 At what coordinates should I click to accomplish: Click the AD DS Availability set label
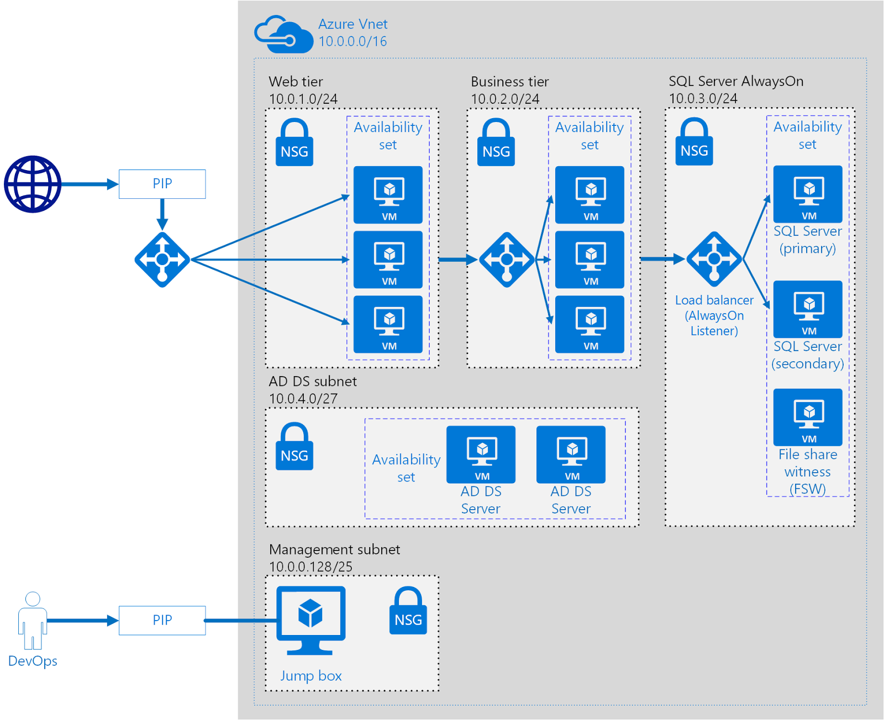tap(406, 468)
